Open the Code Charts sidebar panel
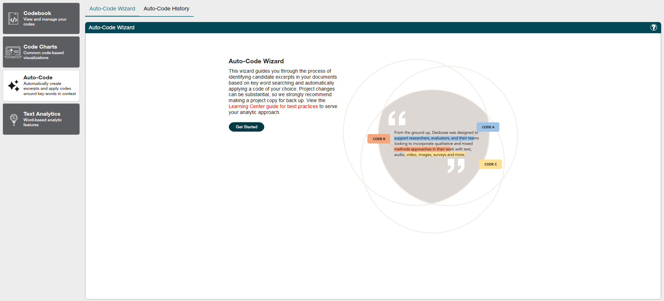 (41, 52)
